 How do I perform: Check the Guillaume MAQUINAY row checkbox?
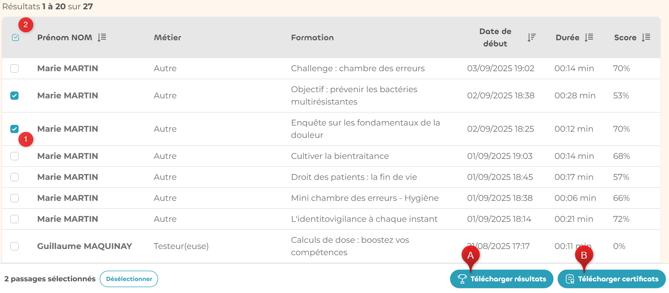[14, 246]
